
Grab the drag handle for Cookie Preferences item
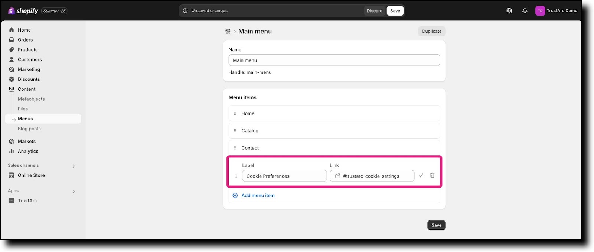236,176
